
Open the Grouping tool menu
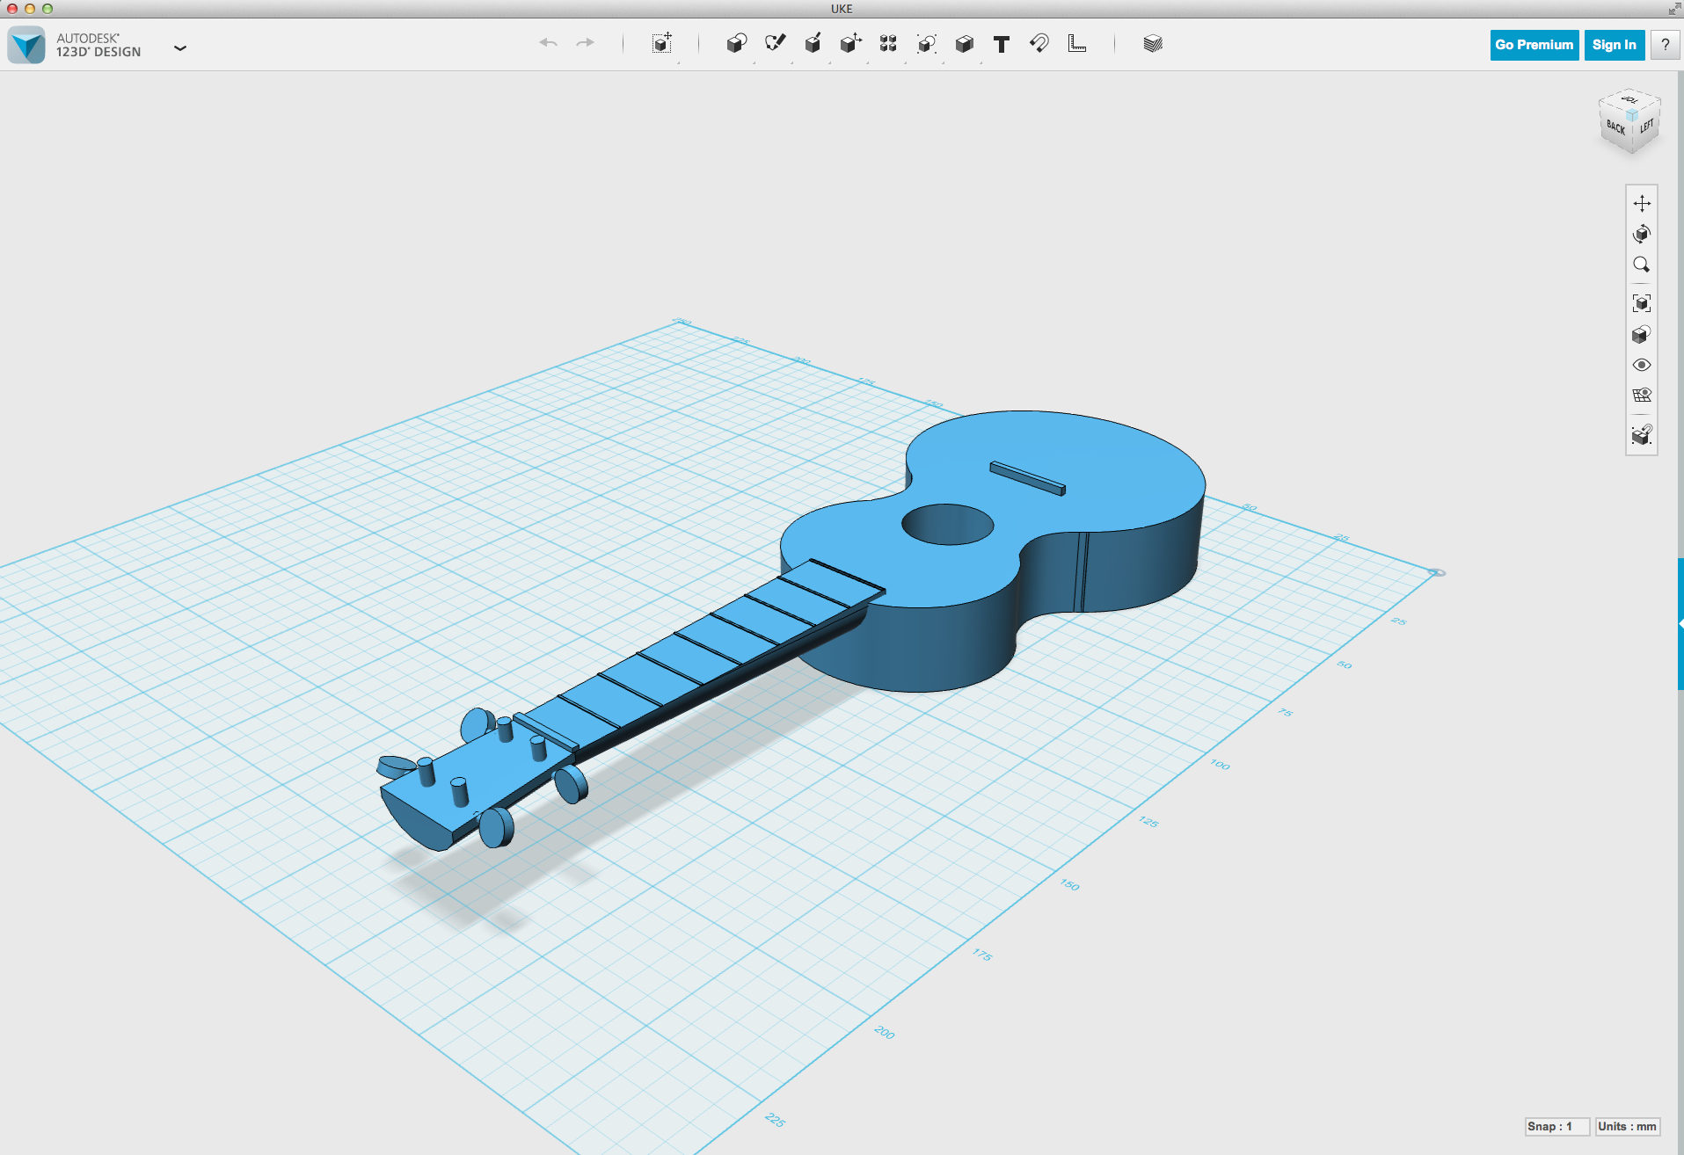tap(926, 43)
